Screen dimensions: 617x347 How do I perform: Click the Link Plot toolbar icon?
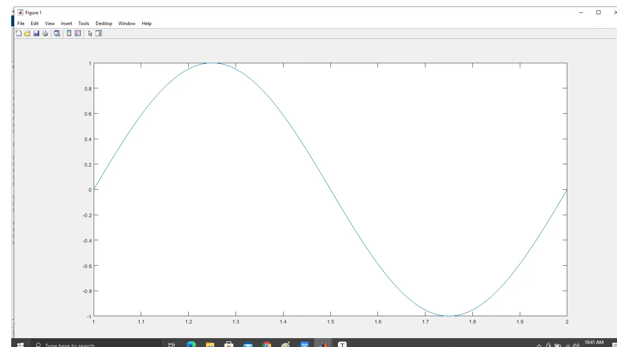tap(57, 33)
